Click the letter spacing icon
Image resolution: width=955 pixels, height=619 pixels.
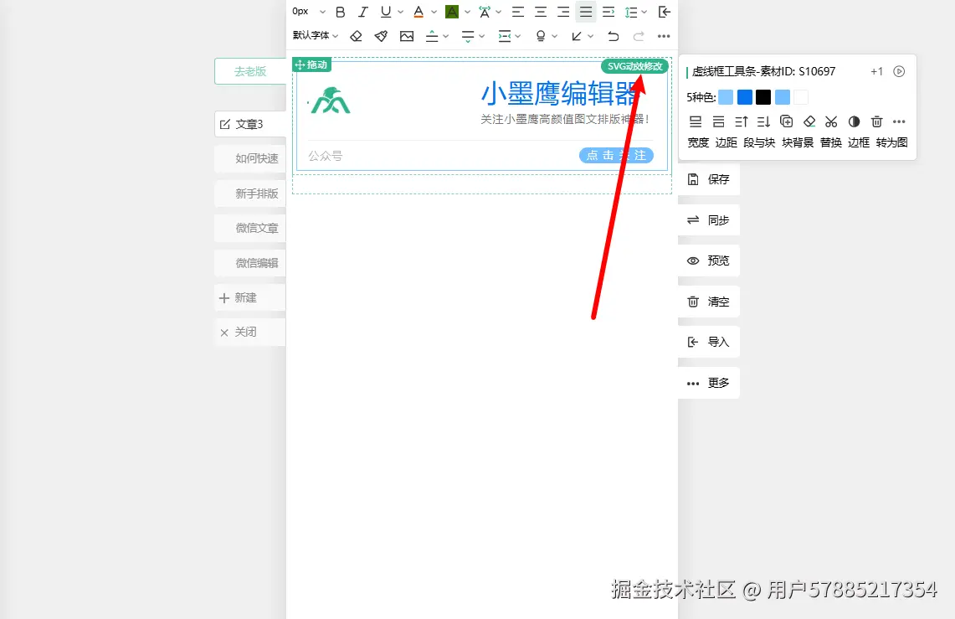485,12
